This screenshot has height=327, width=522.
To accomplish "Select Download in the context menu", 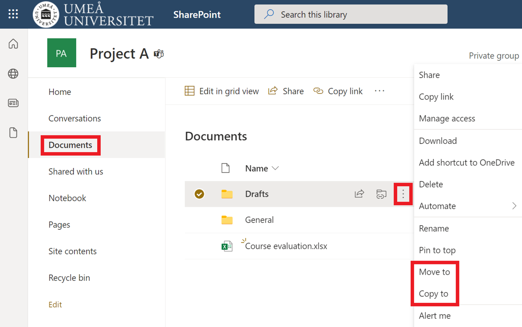I will 438,140.
